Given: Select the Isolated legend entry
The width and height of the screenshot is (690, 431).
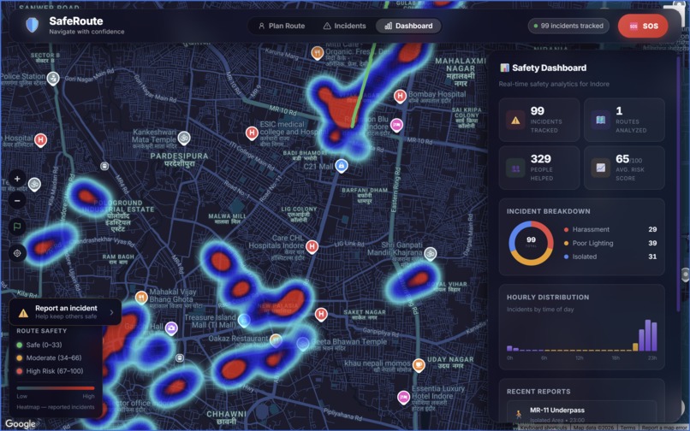Looking at the screenshot, I should point(610,257).
